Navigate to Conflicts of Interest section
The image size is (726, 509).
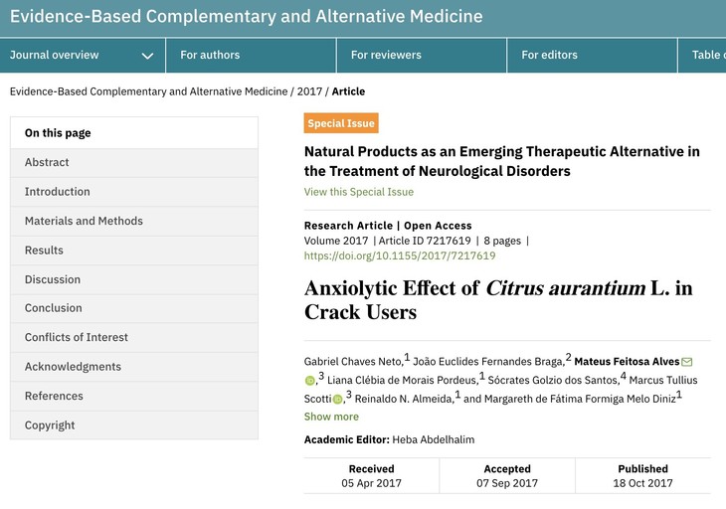(77, 337)
